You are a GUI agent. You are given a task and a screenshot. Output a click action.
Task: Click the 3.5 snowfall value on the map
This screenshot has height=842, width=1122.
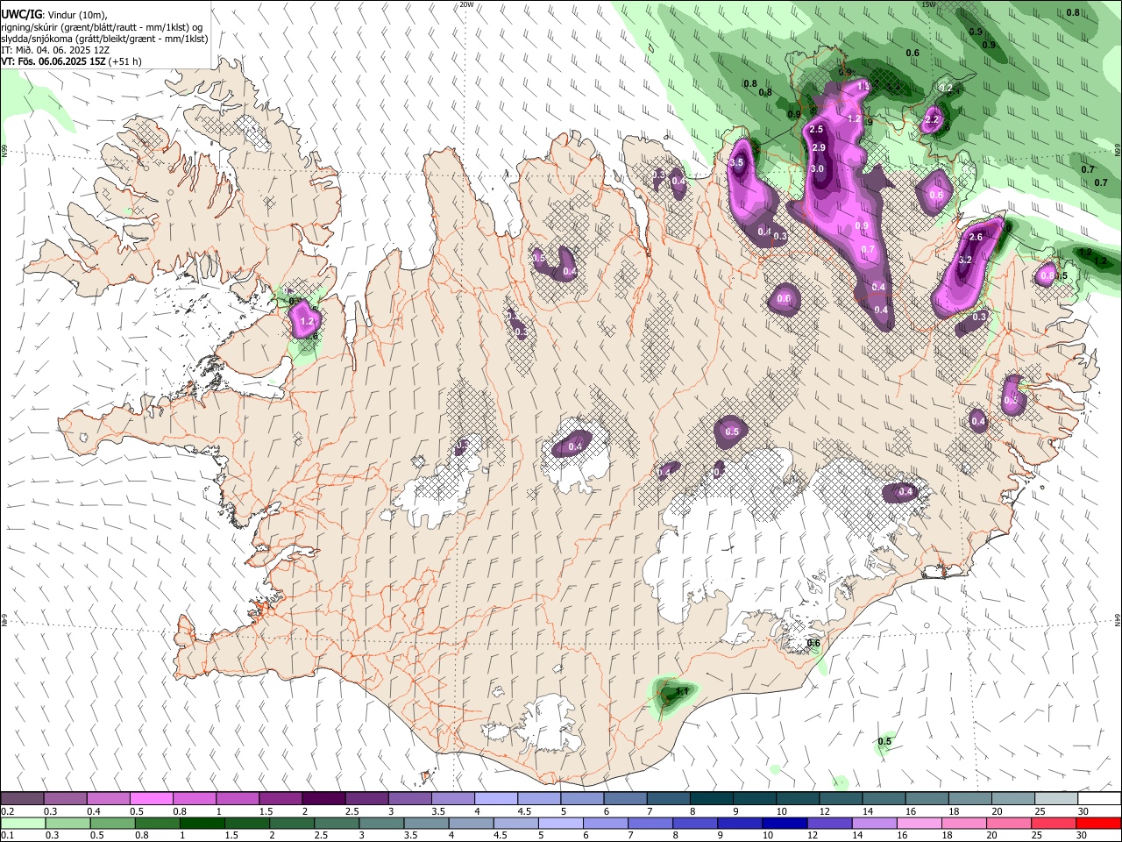click(x=736, y=162)
